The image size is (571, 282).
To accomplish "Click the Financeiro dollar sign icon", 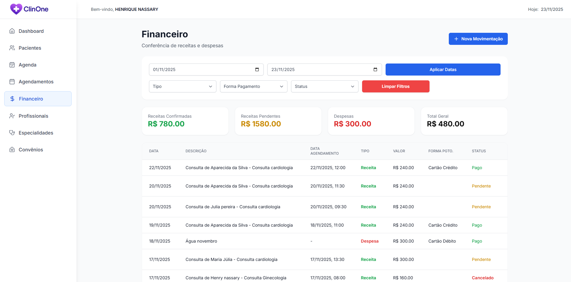I will coord(12,99).
